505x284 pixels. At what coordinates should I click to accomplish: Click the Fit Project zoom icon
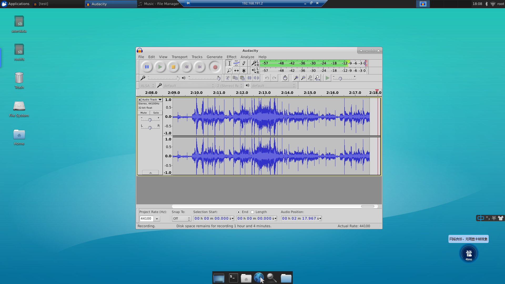pyautogui.click(x=317, y=78)
